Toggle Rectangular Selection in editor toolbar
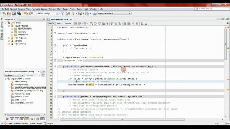 pyautogui.click(x=107, y=23)
